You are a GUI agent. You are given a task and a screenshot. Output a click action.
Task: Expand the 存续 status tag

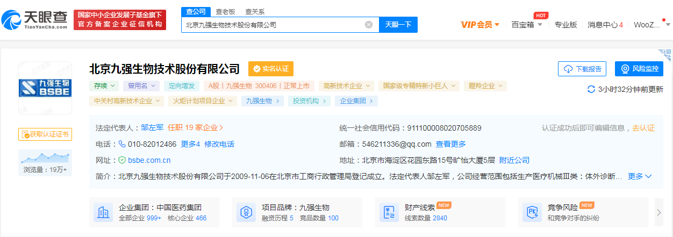click(104, 85)
